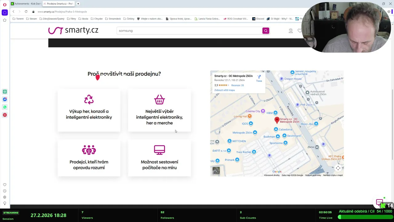The width and height of the screenshot is (394, 222).
Task: Click the Trasa directions icon on map
Action: tap(259, 78)
